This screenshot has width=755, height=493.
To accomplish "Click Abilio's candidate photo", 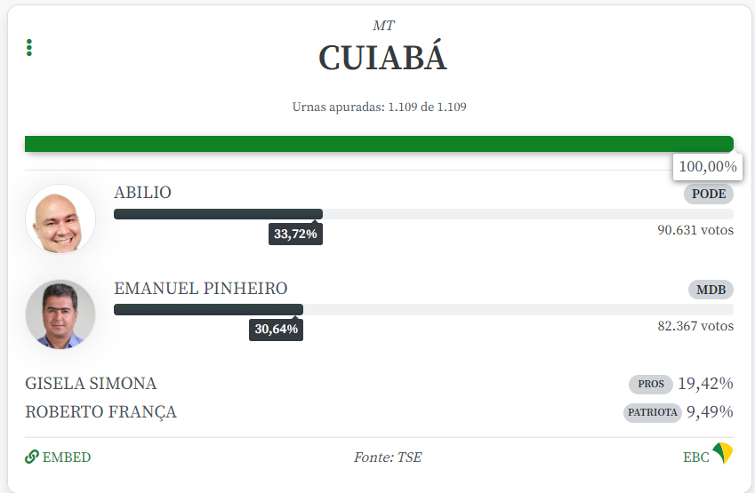I will pyautogui.click(x=60, y=219).
